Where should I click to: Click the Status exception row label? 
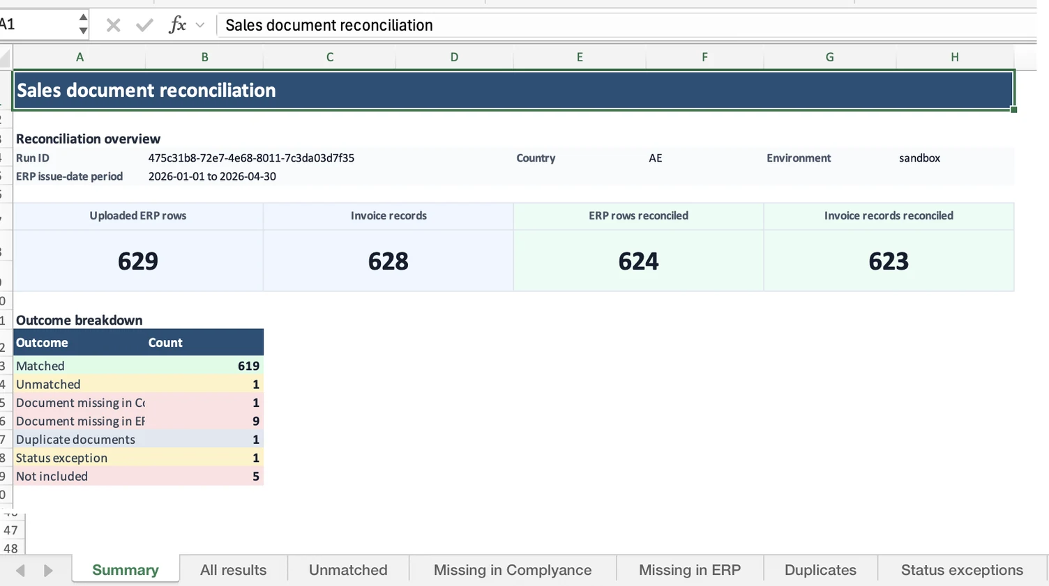[x=61, y=458]
